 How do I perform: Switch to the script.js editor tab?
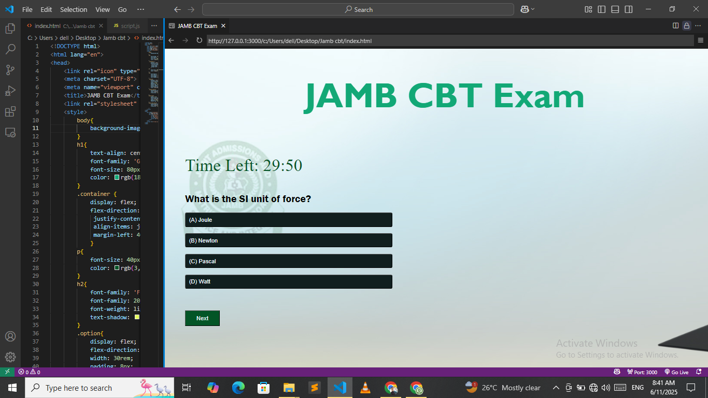click(126, 25)
